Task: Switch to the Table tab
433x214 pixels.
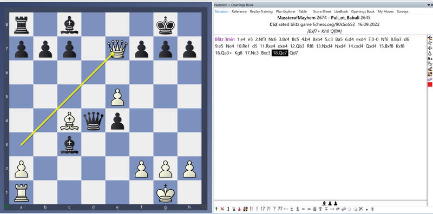Action: pyautogui.click(x=303, y=11)
